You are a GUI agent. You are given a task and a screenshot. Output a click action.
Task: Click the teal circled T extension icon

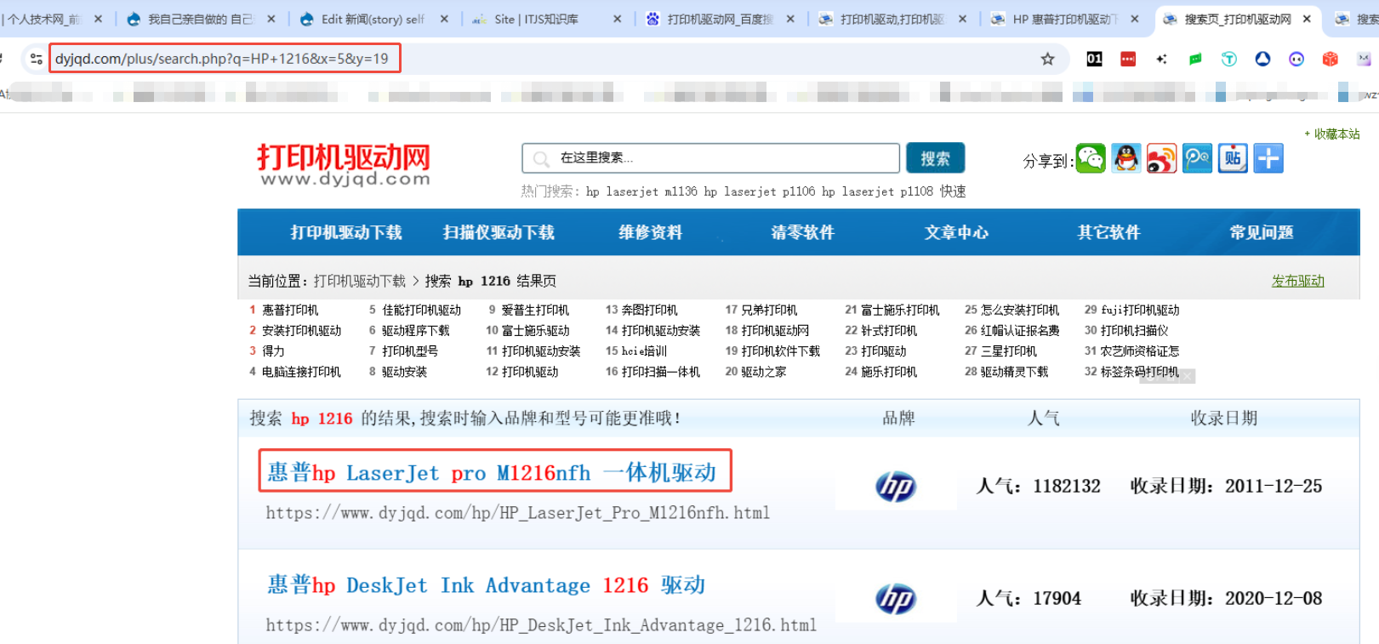point(1228,59)
